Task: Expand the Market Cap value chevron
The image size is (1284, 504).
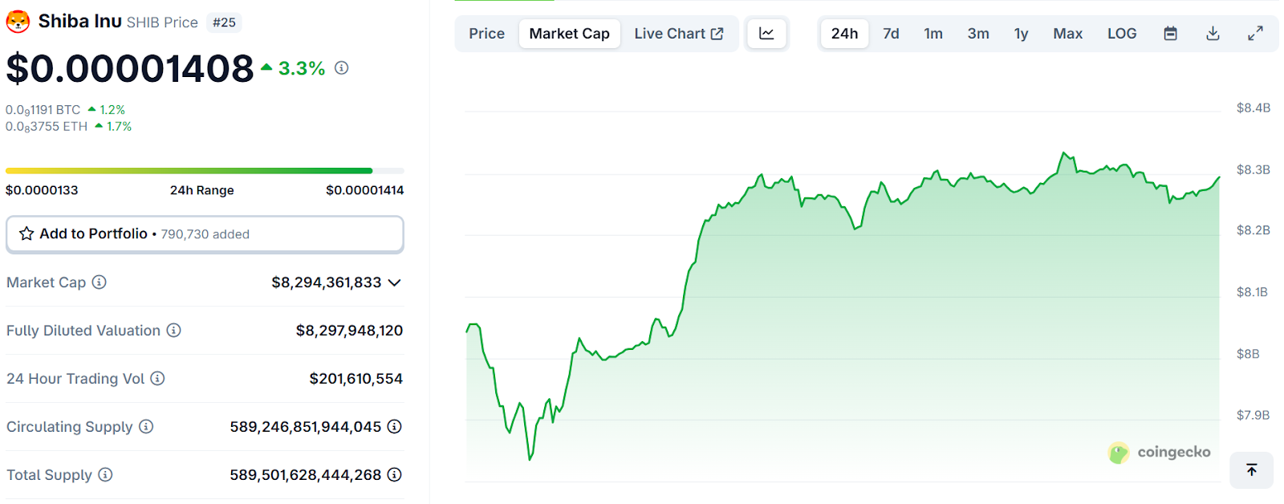Action: coord(394,282)
